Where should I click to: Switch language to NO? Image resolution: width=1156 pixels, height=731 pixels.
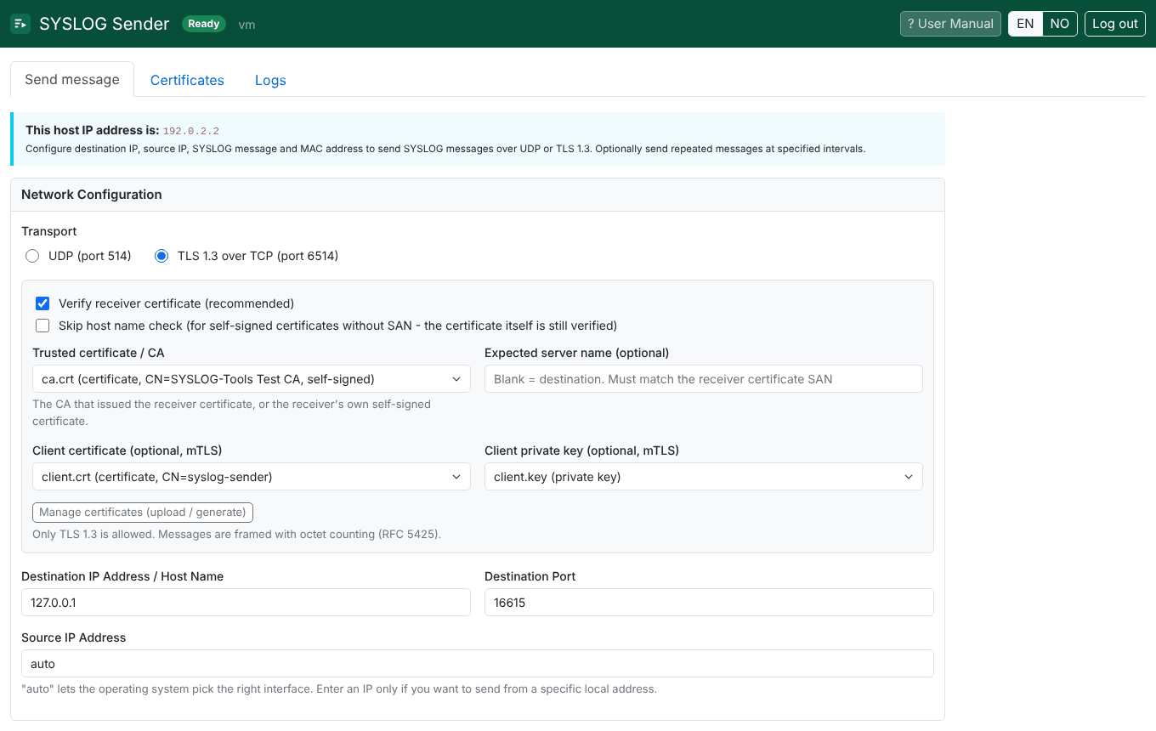pos(1060,24)
